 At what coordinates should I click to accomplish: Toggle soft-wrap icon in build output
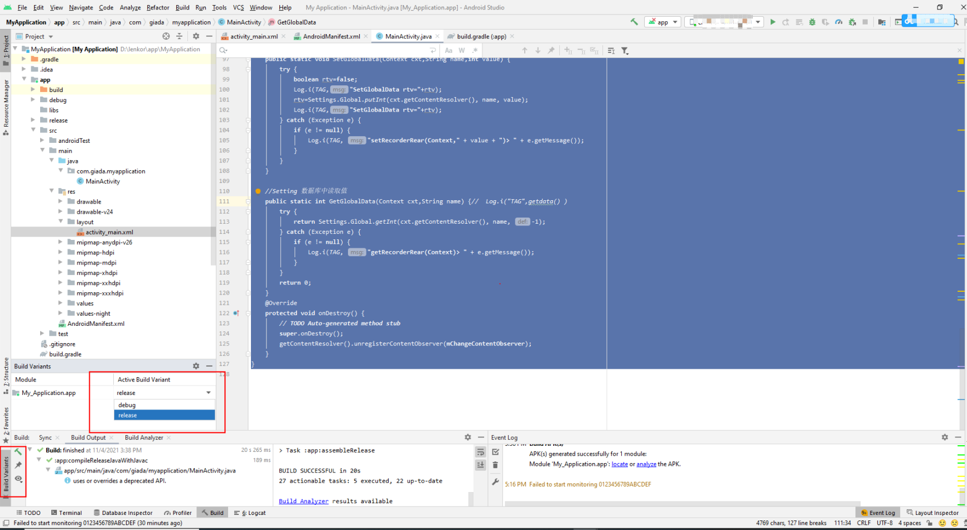480,452
